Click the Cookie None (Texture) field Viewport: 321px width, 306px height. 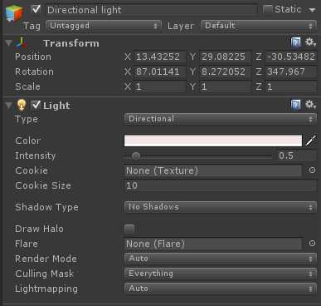click(213, 170)
